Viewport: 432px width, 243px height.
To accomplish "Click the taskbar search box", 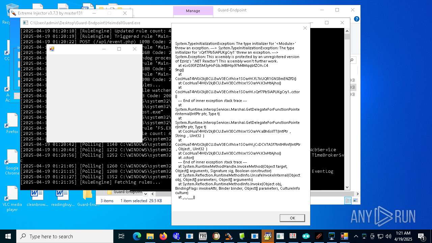I will [65, 236].
